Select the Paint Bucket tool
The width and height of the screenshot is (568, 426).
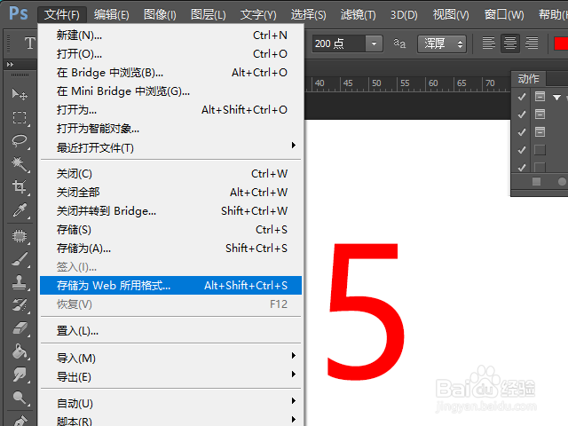tap(20, 351)
